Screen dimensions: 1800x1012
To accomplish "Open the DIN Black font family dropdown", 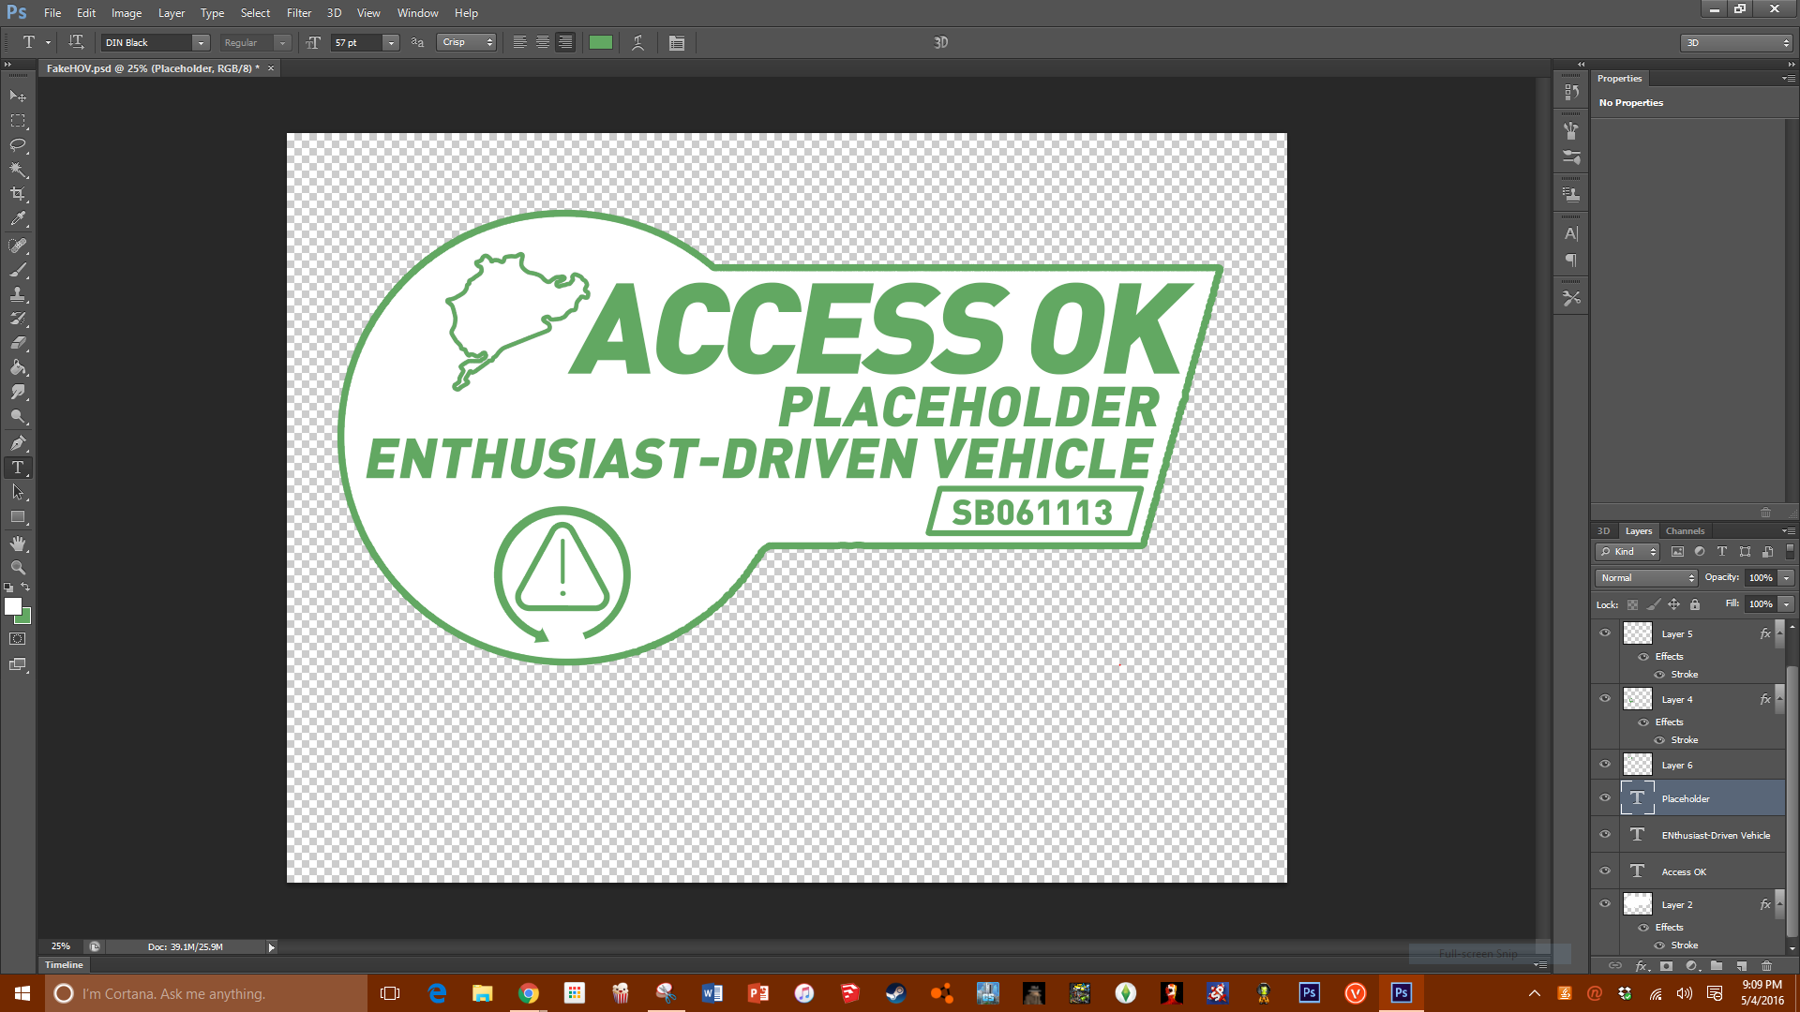I will (x=200, y=42).
